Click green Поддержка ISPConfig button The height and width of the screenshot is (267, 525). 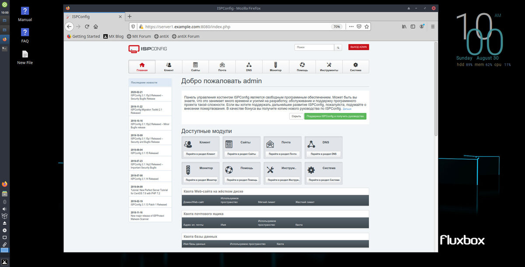[335, 116]
